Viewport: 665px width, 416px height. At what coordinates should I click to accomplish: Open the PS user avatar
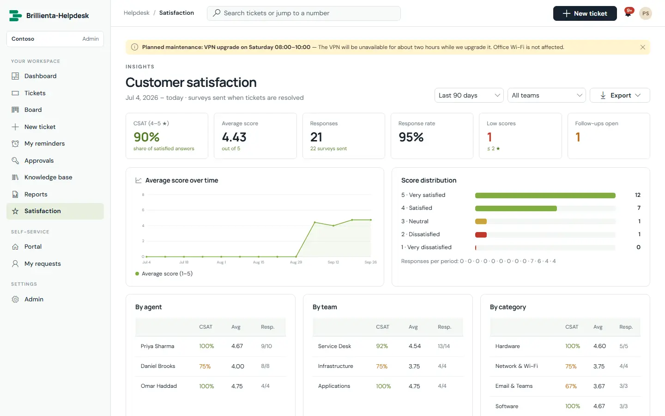(646, 13)
